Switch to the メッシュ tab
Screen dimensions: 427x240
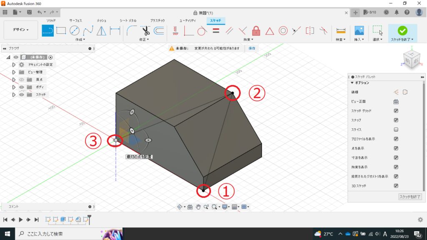[x=101, y=21]
